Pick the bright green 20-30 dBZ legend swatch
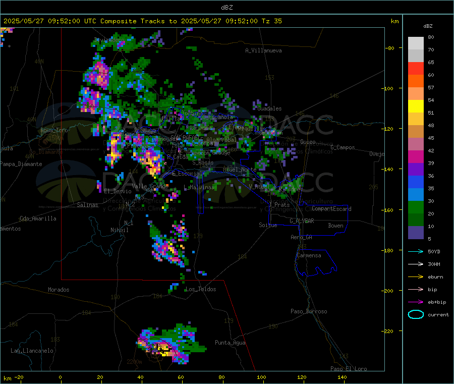This screenshot has width=454, height=384. pos(416,207)
